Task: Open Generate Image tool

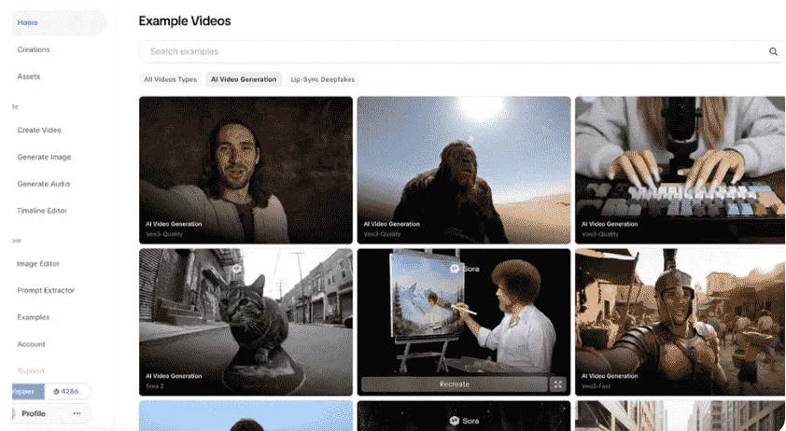Action: tap(44, 157)
